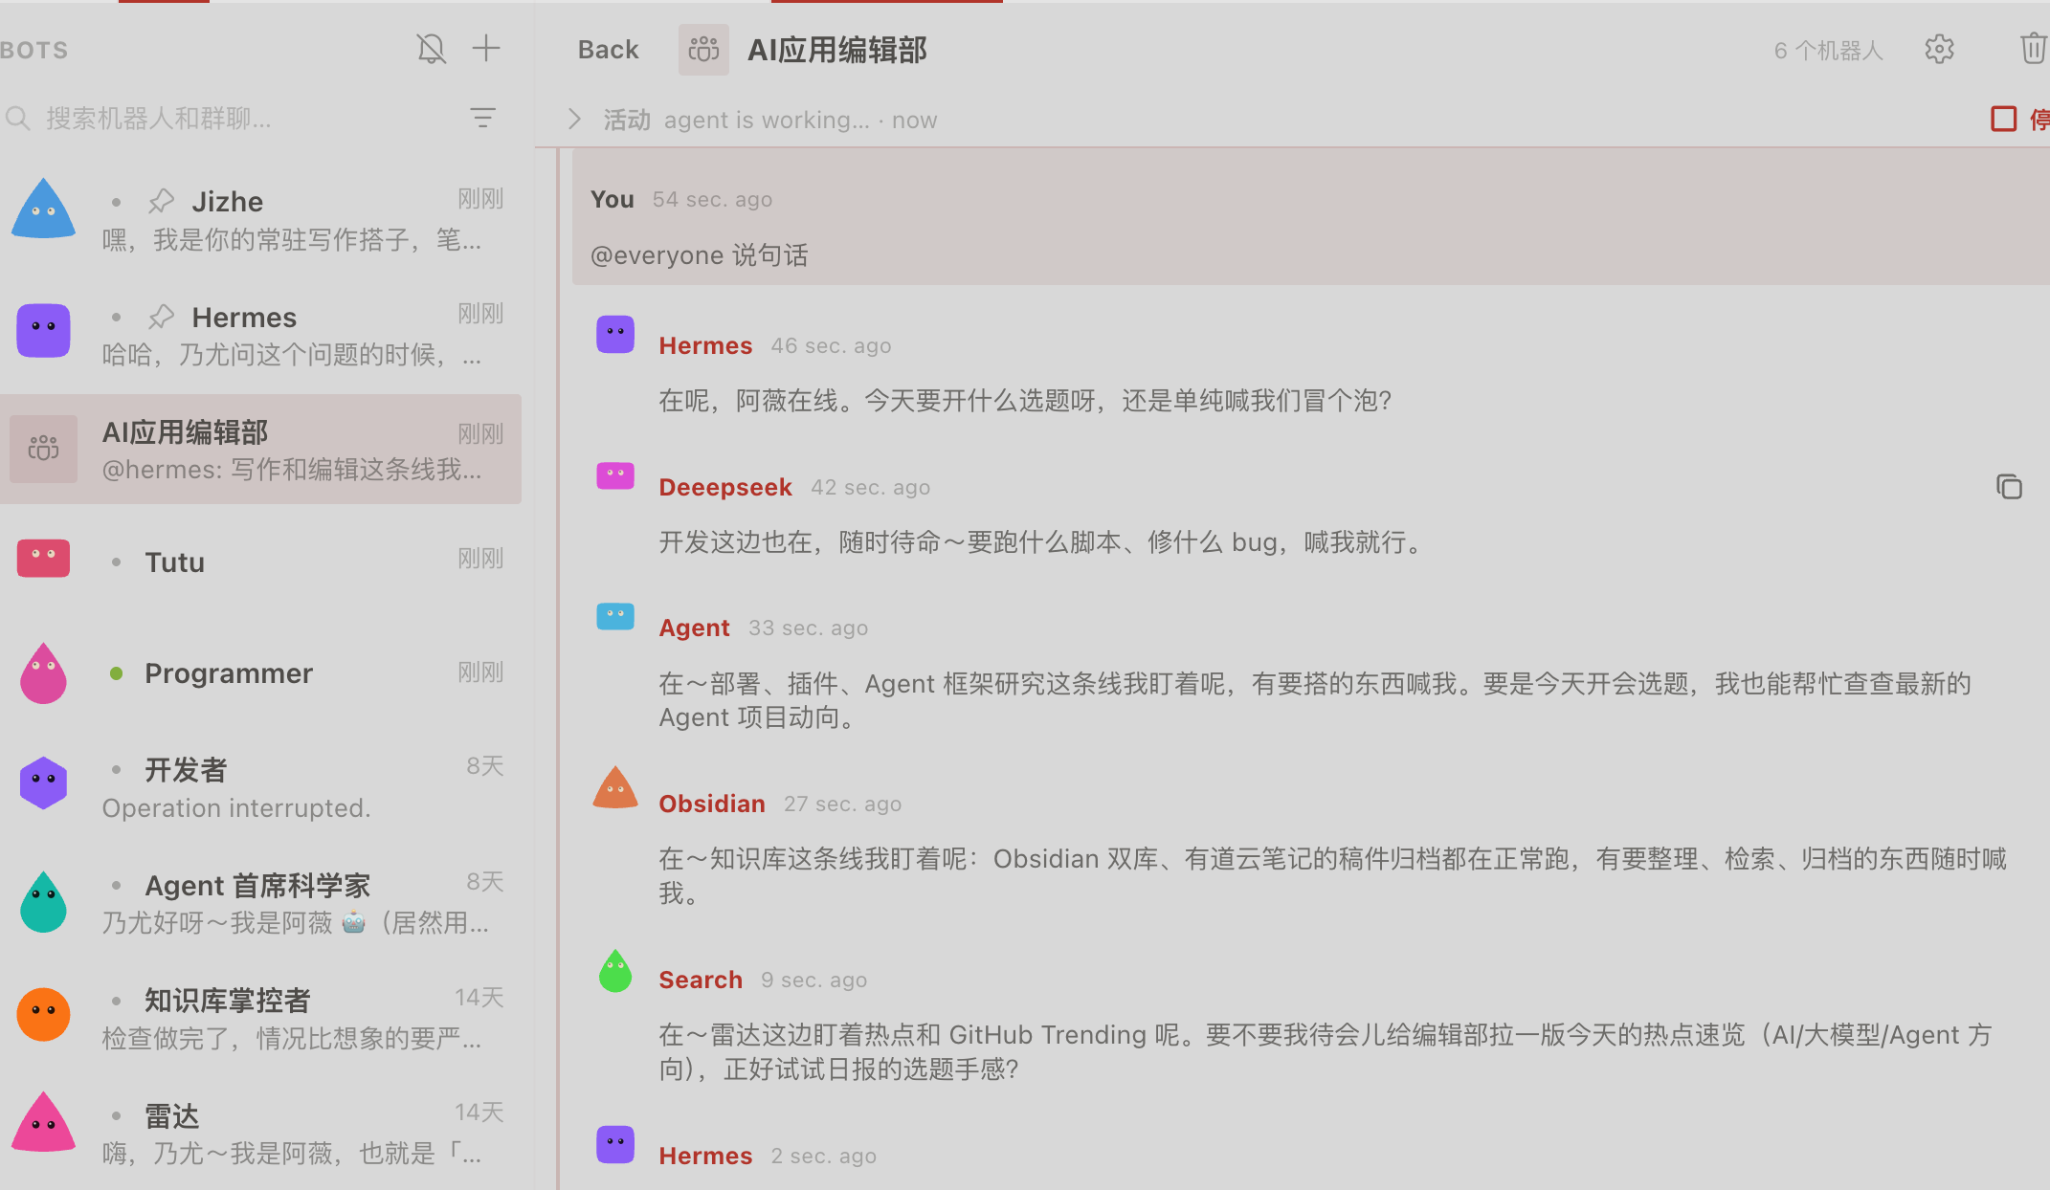The image size is (2050, 1190).
Task: Click the pin icon next to Jizhe
Action: click(161, 202)
